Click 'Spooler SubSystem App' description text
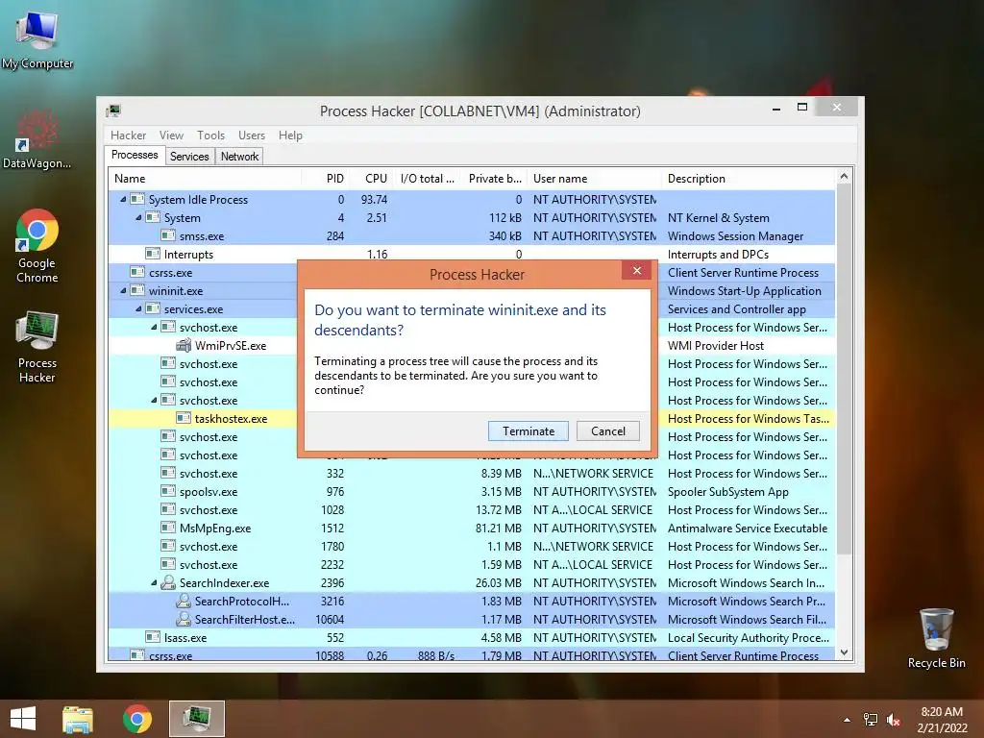 coord(728,491)
